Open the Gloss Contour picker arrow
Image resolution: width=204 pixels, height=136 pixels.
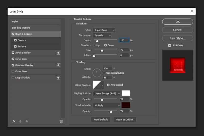click(103, 85)
